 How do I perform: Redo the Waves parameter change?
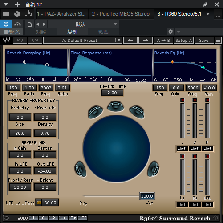[x=35, y=40]
